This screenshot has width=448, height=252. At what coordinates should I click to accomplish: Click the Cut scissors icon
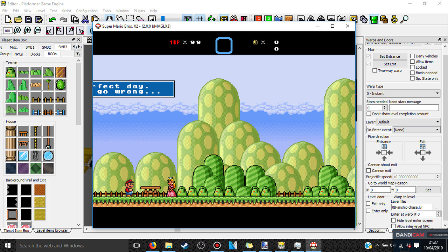[x=85, y=19]
